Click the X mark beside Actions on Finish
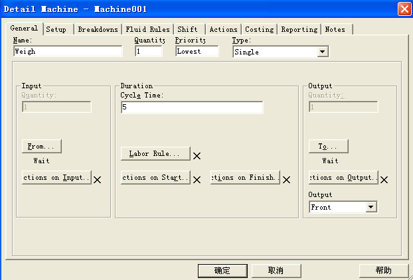Image resolution: width=413 pixels, height=280 pixels. point(287,180)
